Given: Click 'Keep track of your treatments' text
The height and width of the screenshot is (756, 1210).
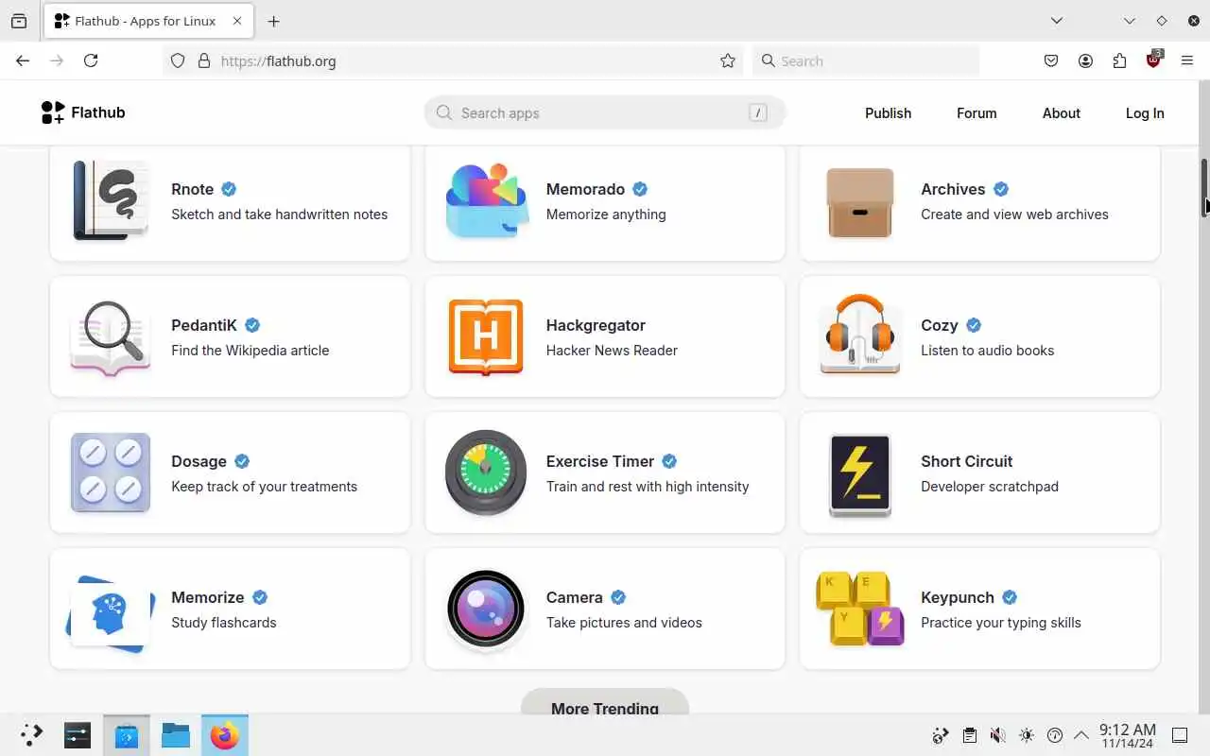Looking at the screenshot, I should point(264,486).
